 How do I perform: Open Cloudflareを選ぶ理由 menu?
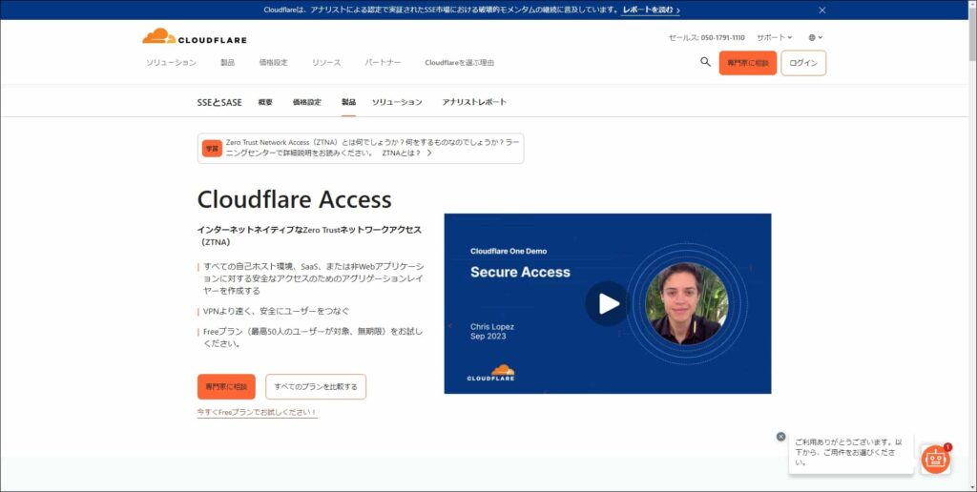tap(459, 63)
